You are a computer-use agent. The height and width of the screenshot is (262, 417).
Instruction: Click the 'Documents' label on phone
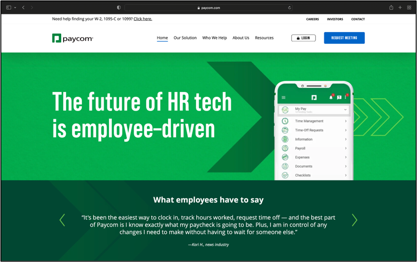tap(303, 166)
